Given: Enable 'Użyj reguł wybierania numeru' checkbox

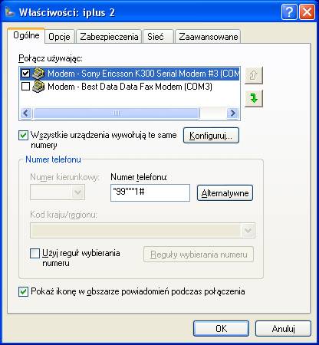Looking at the screenshot, I should point(35,253).
